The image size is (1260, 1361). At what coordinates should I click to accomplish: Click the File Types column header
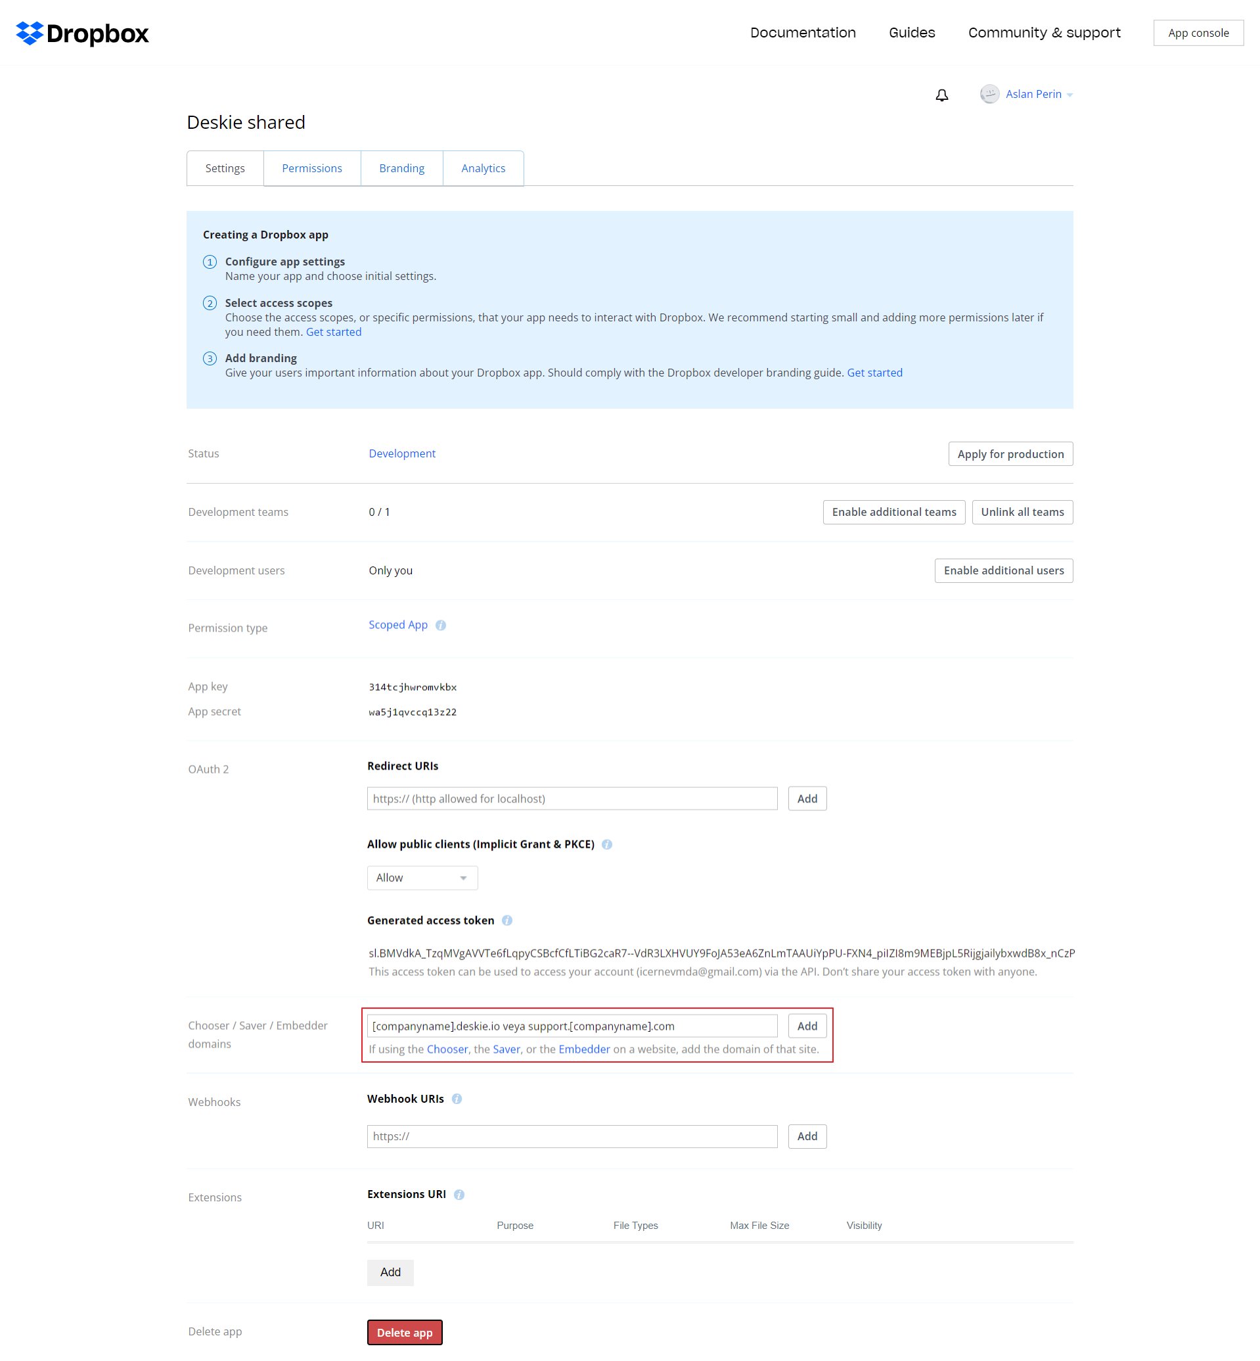635,1226
